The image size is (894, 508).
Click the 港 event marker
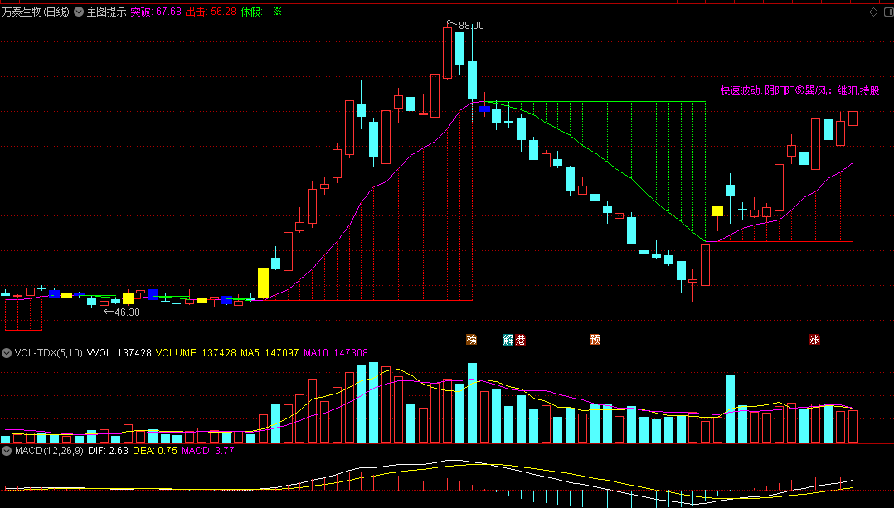[520, 340]
